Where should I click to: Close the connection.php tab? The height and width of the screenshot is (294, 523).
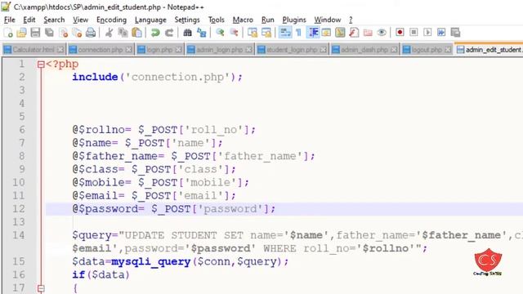coord(128,50)
